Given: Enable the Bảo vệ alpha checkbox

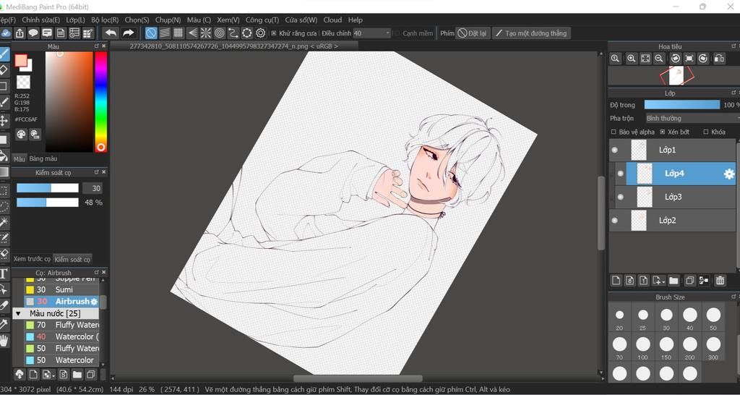Looking at the screenshot, I should (x=614, y=132).
